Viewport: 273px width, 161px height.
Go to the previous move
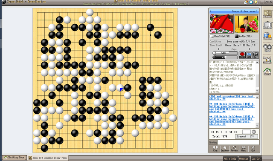[222, 132]
